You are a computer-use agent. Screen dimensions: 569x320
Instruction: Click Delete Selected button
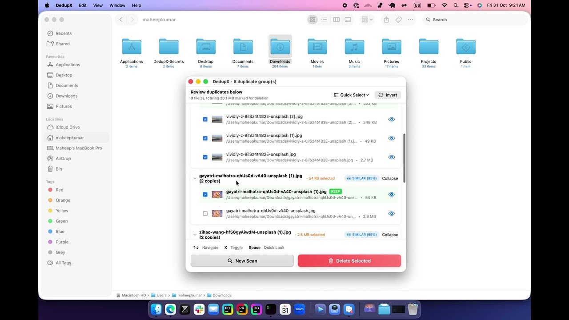pyautogui.click(x=349, y=261)
